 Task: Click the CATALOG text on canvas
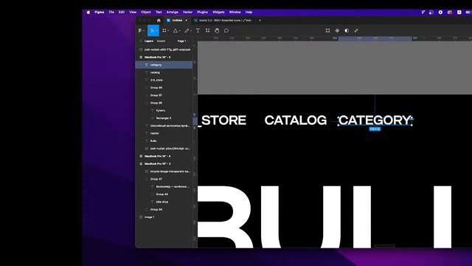295,120
